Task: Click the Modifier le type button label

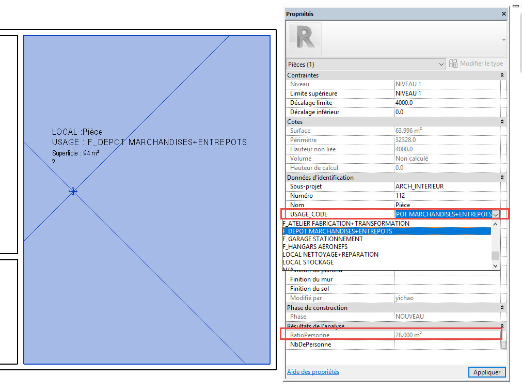Action: tap(481, 64)
